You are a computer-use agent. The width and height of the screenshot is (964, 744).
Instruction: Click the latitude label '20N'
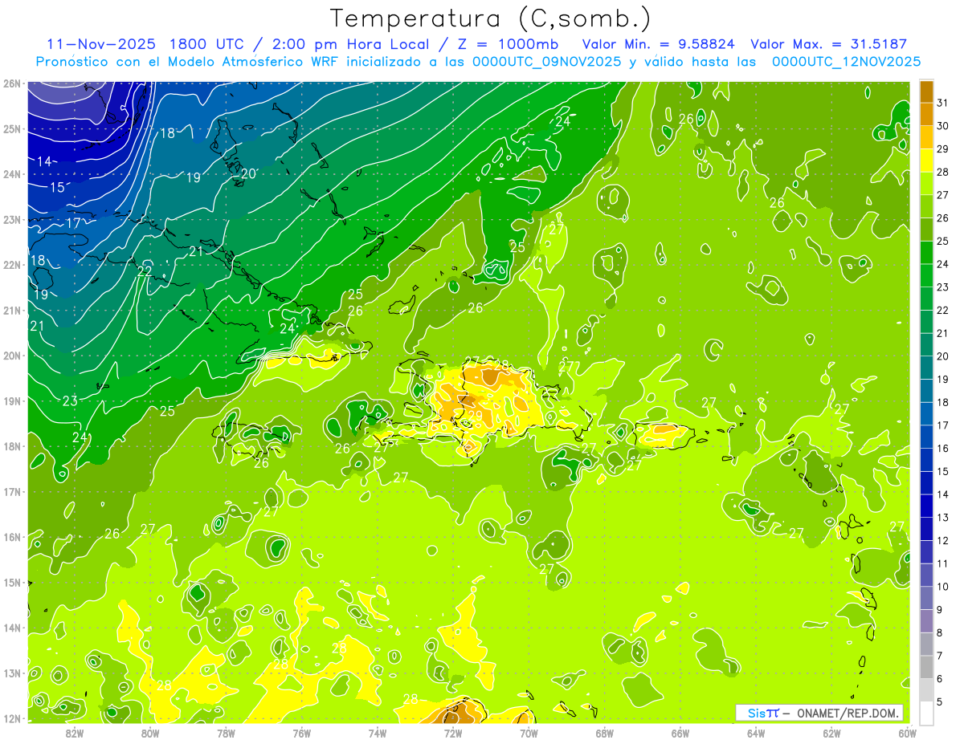[x=12, y=356]
